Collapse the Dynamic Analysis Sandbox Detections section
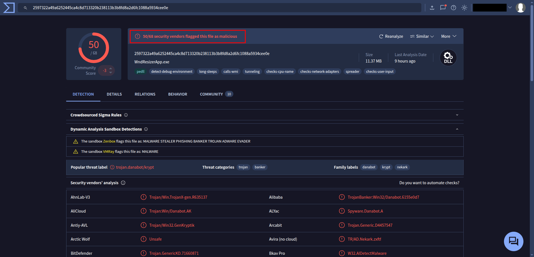The height and width of the screenshot is (257, 534). [457, 129]
